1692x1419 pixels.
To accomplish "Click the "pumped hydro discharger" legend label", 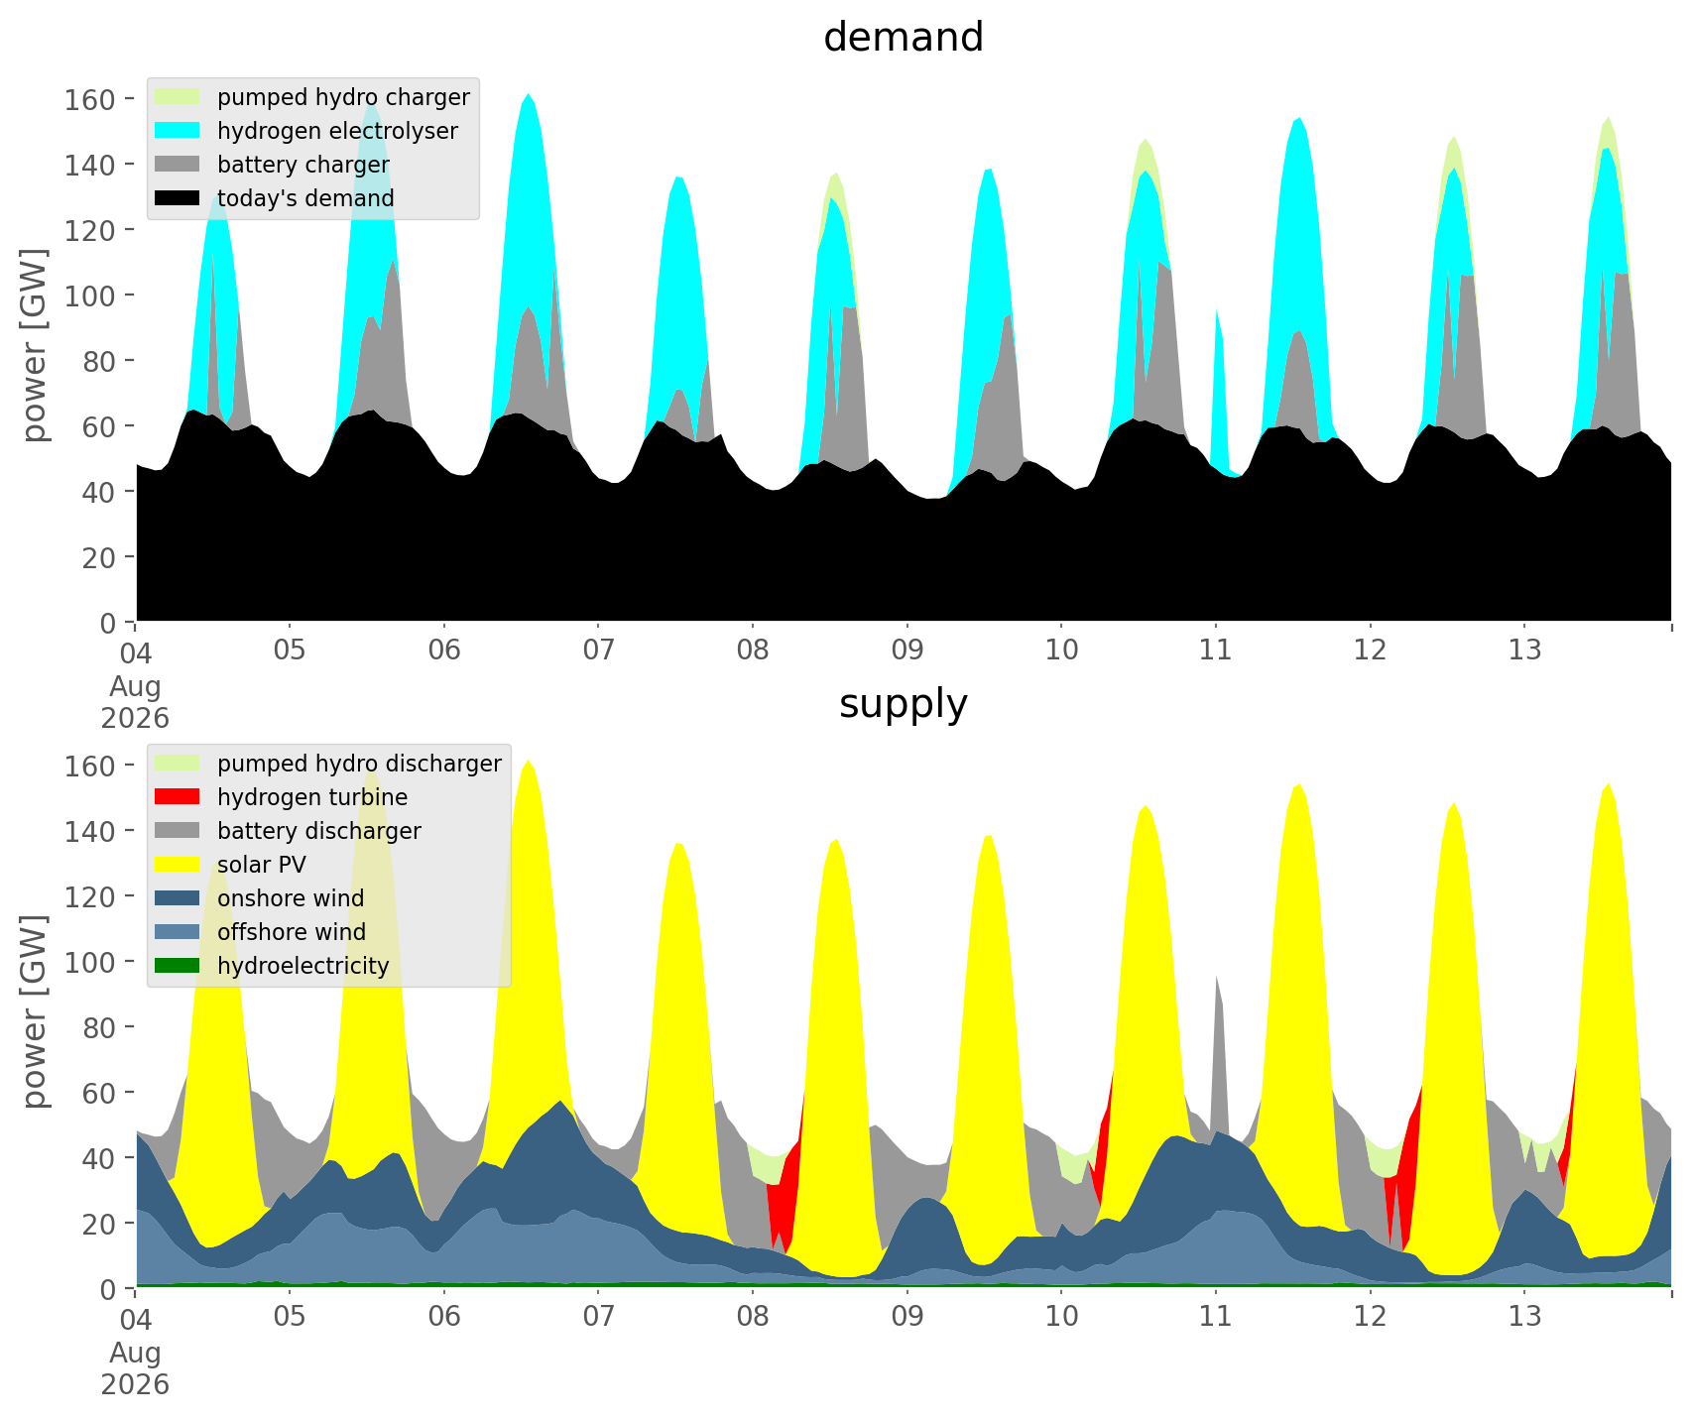I will click(359, 764).
